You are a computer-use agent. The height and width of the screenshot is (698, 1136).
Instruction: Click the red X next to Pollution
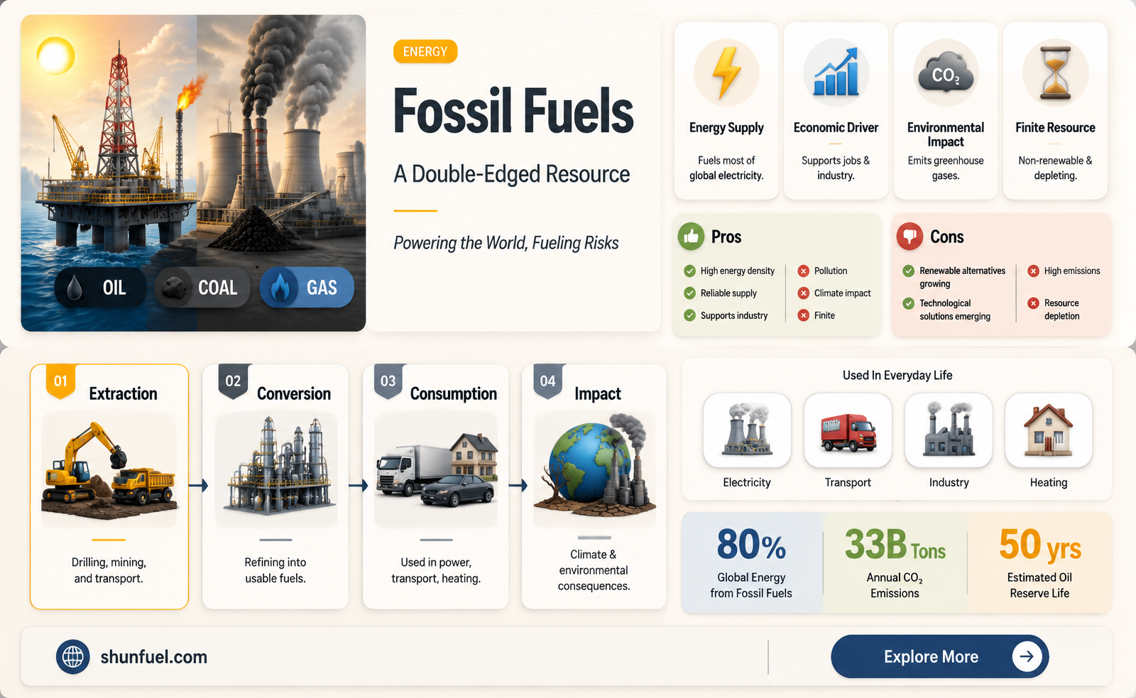pyautogui.click(x=803, y=271)
